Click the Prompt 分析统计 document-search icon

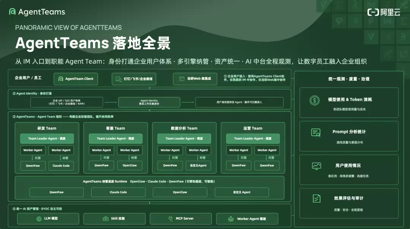[x=316, y=133]
